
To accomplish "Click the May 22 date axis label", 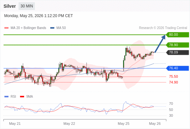I will [x=69, y=124].
